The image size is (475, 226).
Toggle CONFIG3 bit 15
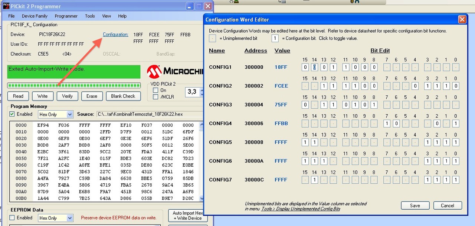(x=305, y=105)
